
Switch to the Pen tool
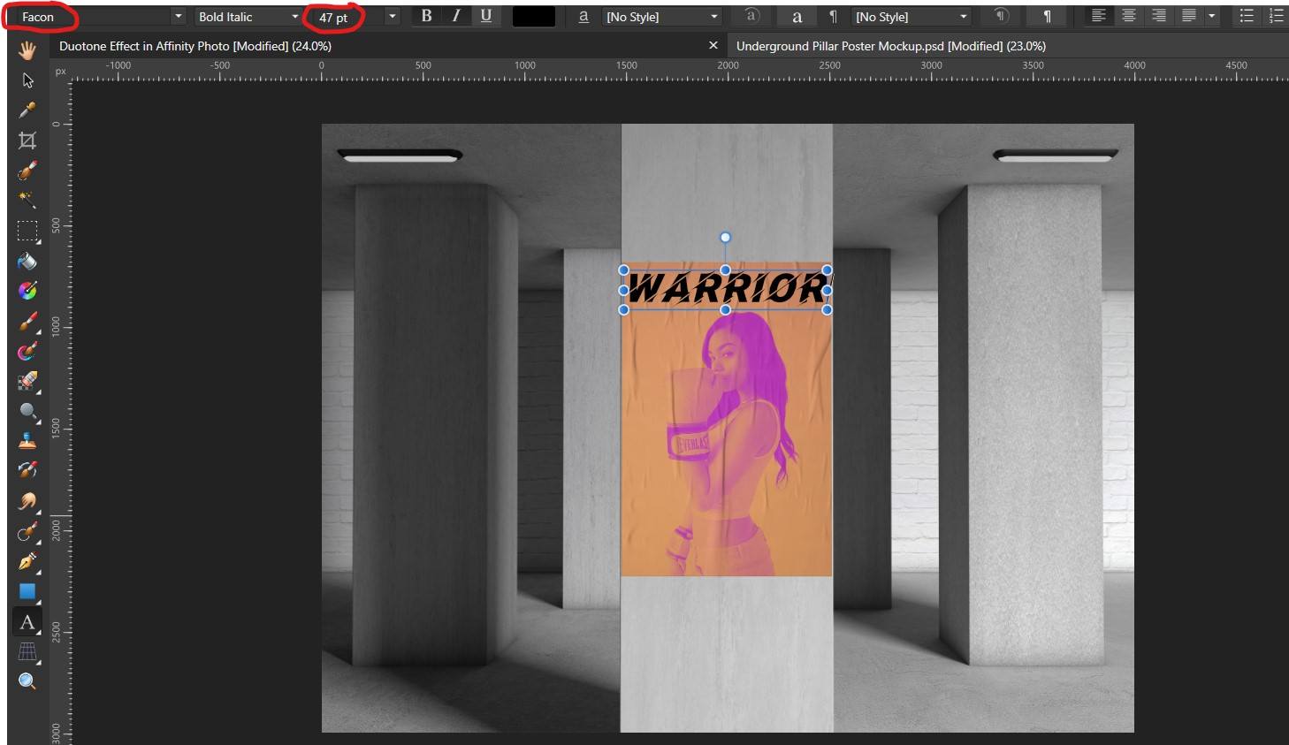[27, 561]
